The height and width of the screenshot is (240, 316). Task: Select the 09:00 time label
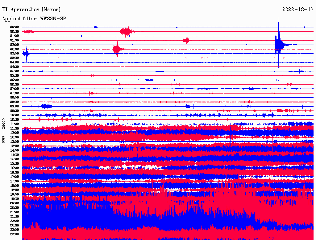click(15, 106)
